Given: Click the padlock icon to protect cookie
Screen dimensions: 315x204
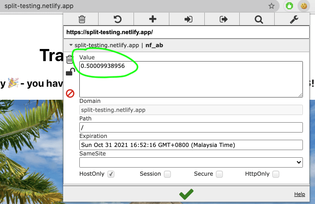Looking at the screenshot, I should pyautogui.click(x=70, y=72).
